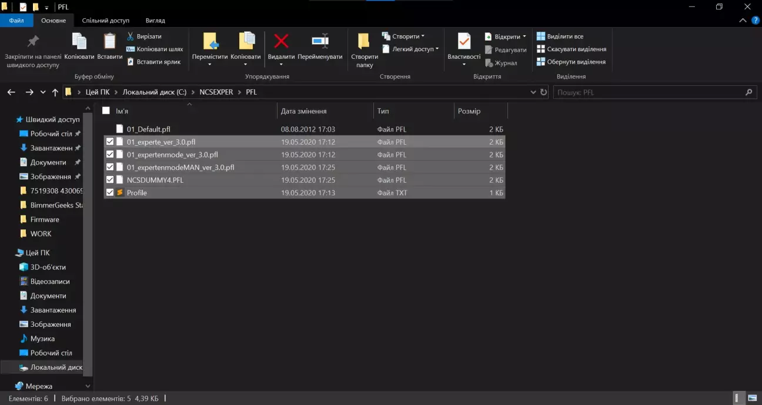Collapse the ribbon with chevron

point(741,20)
